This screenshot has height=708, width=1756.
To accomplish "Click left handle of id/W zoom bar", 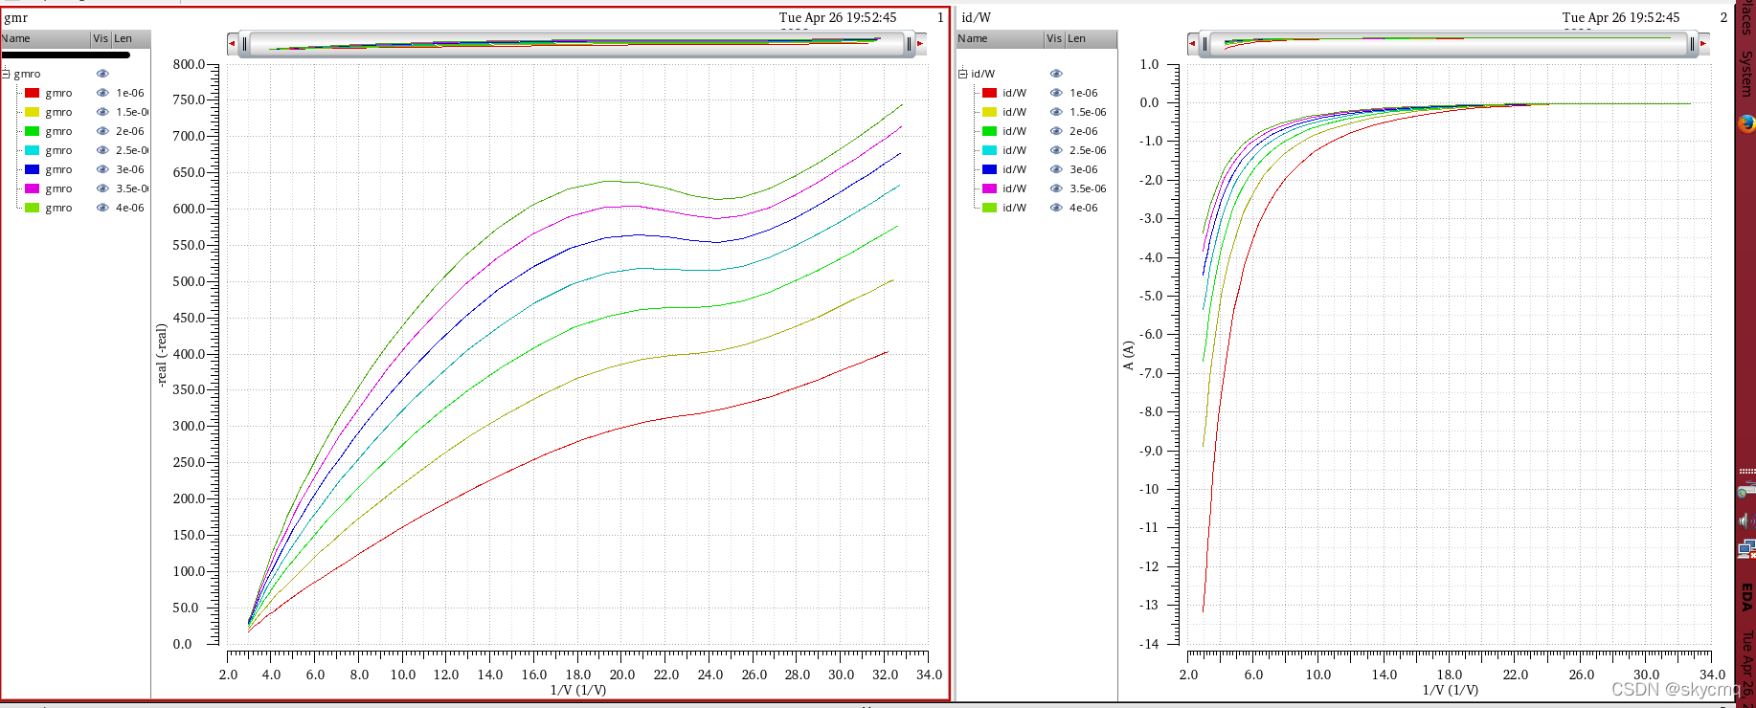I will click(1204, 43).
